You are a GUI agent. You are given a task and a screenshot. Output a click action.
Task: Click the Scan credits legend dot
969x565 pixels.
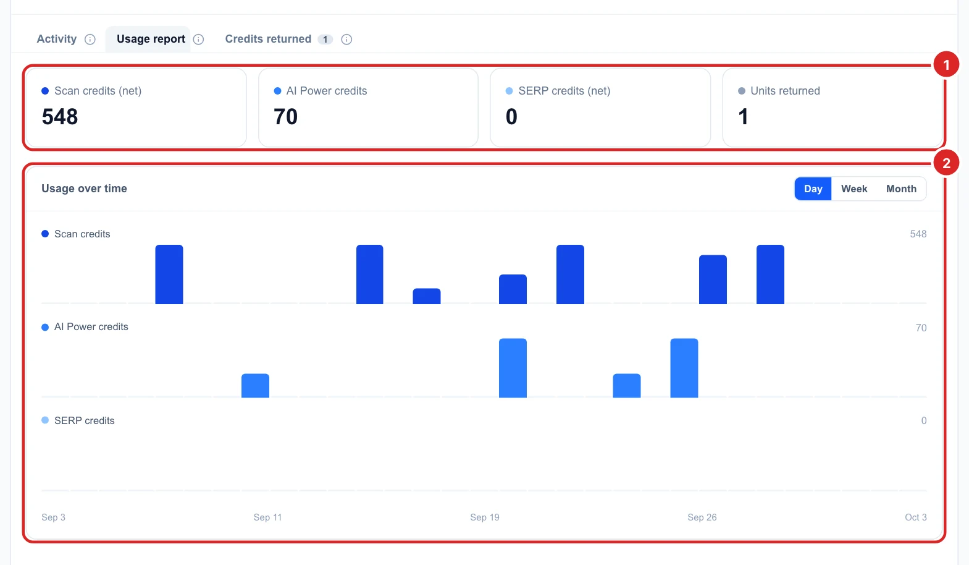45,234
